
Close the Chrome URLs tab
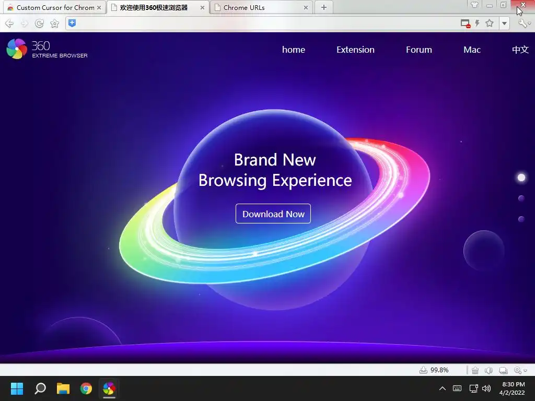(x=306, y=7)
